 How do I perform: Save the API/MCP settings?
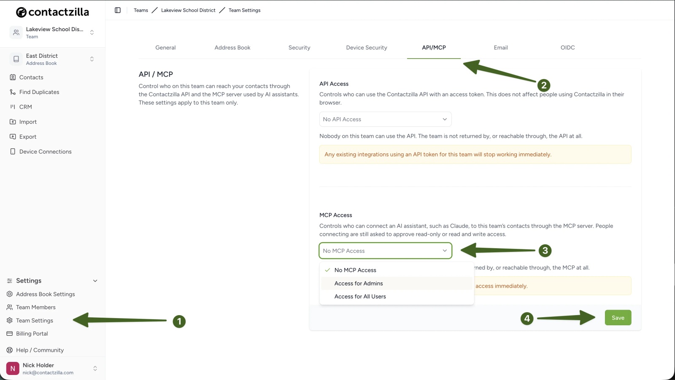tap(618, 318)
